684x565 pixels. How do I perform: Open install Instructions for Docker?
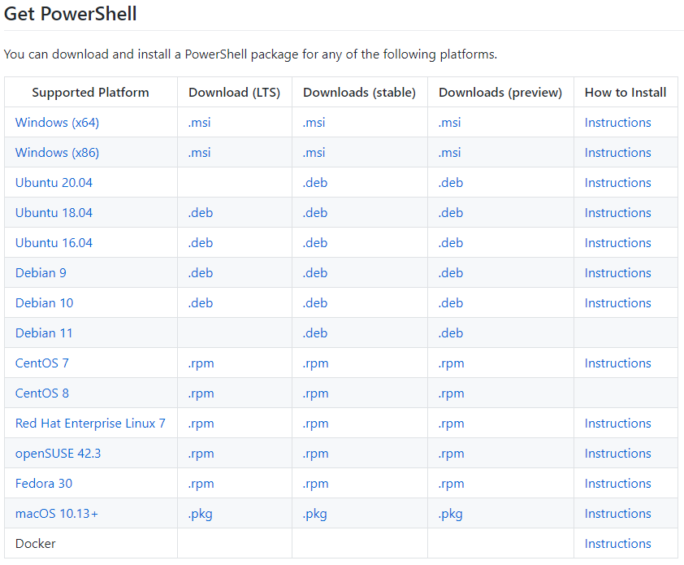(x=617, y=543)
